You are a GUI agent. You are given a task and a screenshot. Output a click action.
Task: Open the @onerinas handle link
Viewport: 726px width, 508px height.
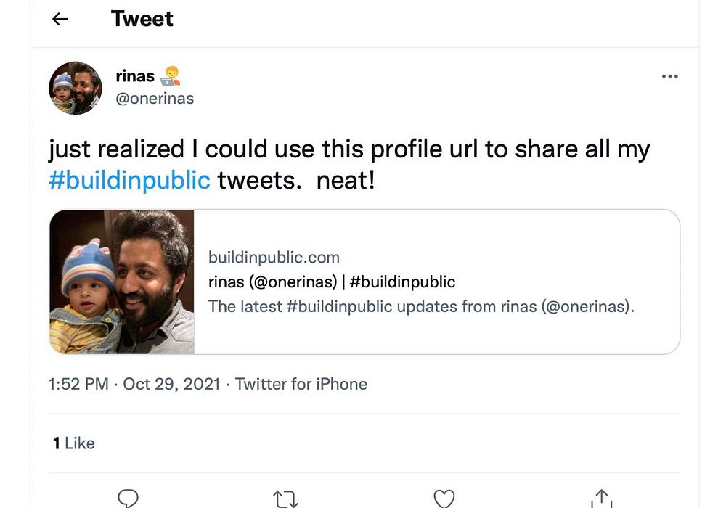[x=155, y=98]
